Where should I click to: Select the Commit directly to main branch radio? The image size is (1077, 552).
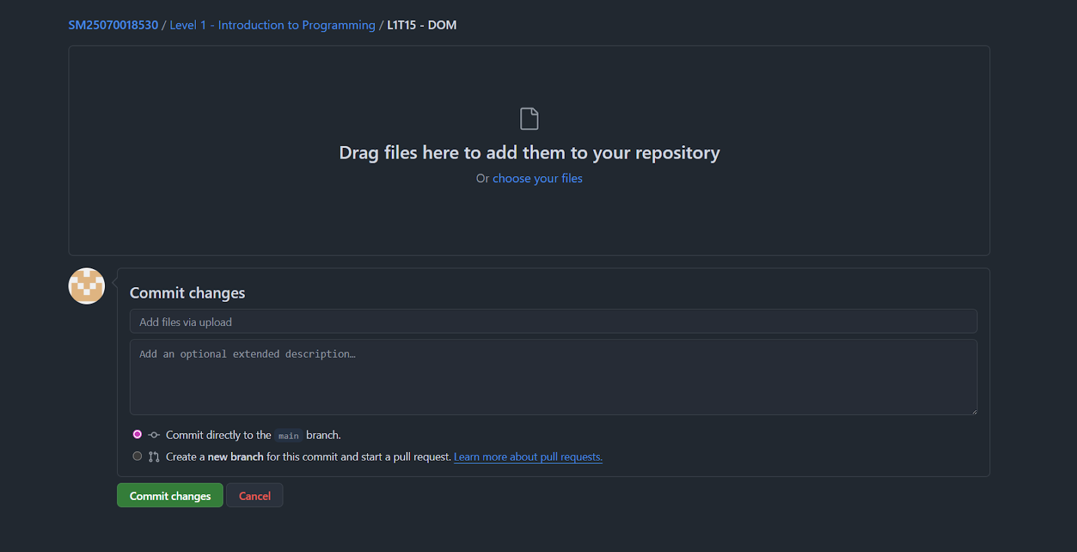137,434
